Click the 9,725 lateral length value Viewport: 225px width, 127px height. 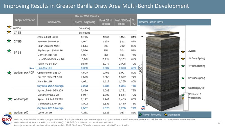coord(84,37)
